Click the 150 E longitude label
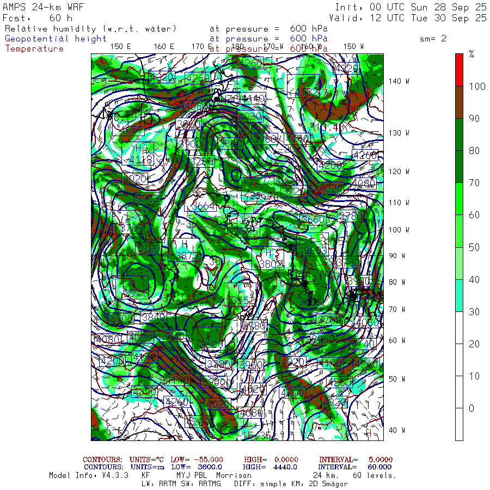The height and width of the screenshot is (490, 490). 120,46
